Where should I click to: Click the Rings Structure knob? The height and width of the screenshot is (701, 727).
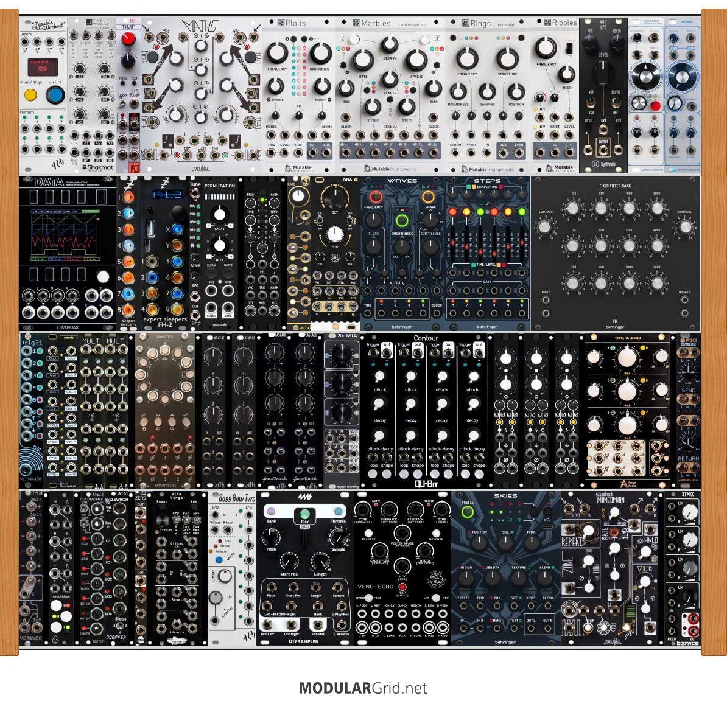point(507,59)
